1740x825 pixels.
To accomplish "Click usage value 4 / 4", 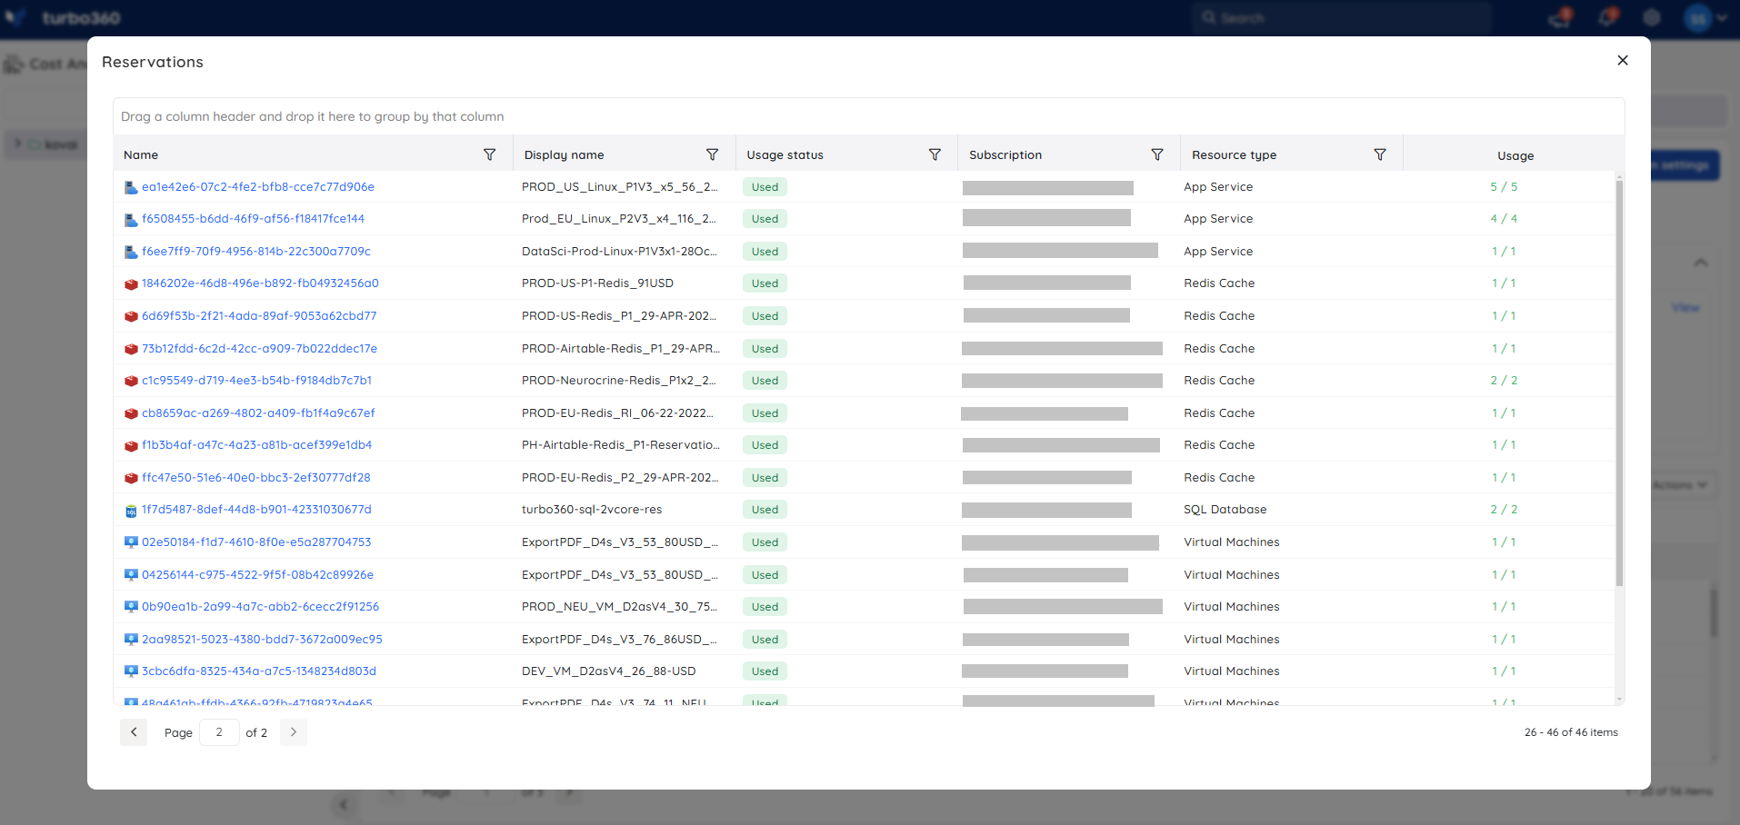I will point(1504,219).
